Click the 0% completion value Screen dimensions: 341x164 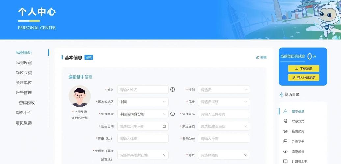pos(311,56)
